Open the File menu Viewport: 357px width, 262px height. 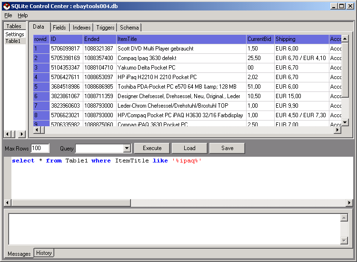coord(8,15)
